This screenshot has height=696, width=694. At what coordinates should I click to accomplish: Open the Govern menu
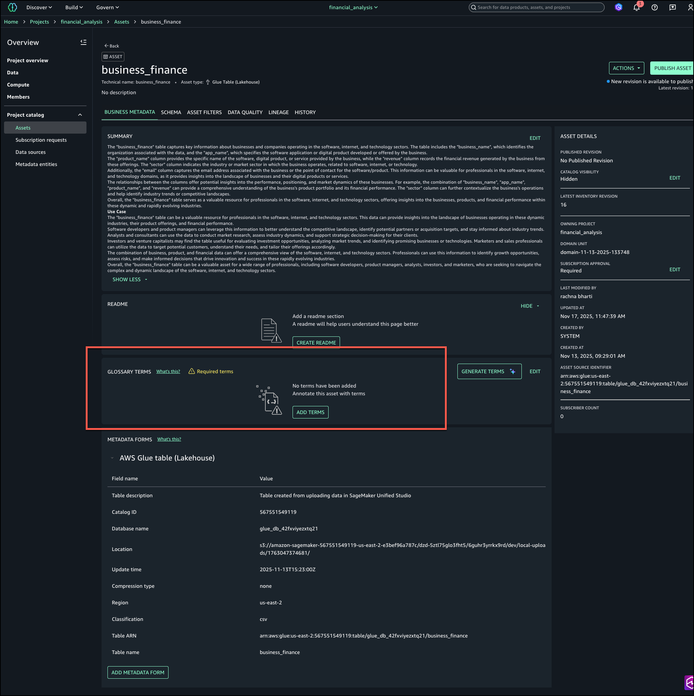coord(107,7)
